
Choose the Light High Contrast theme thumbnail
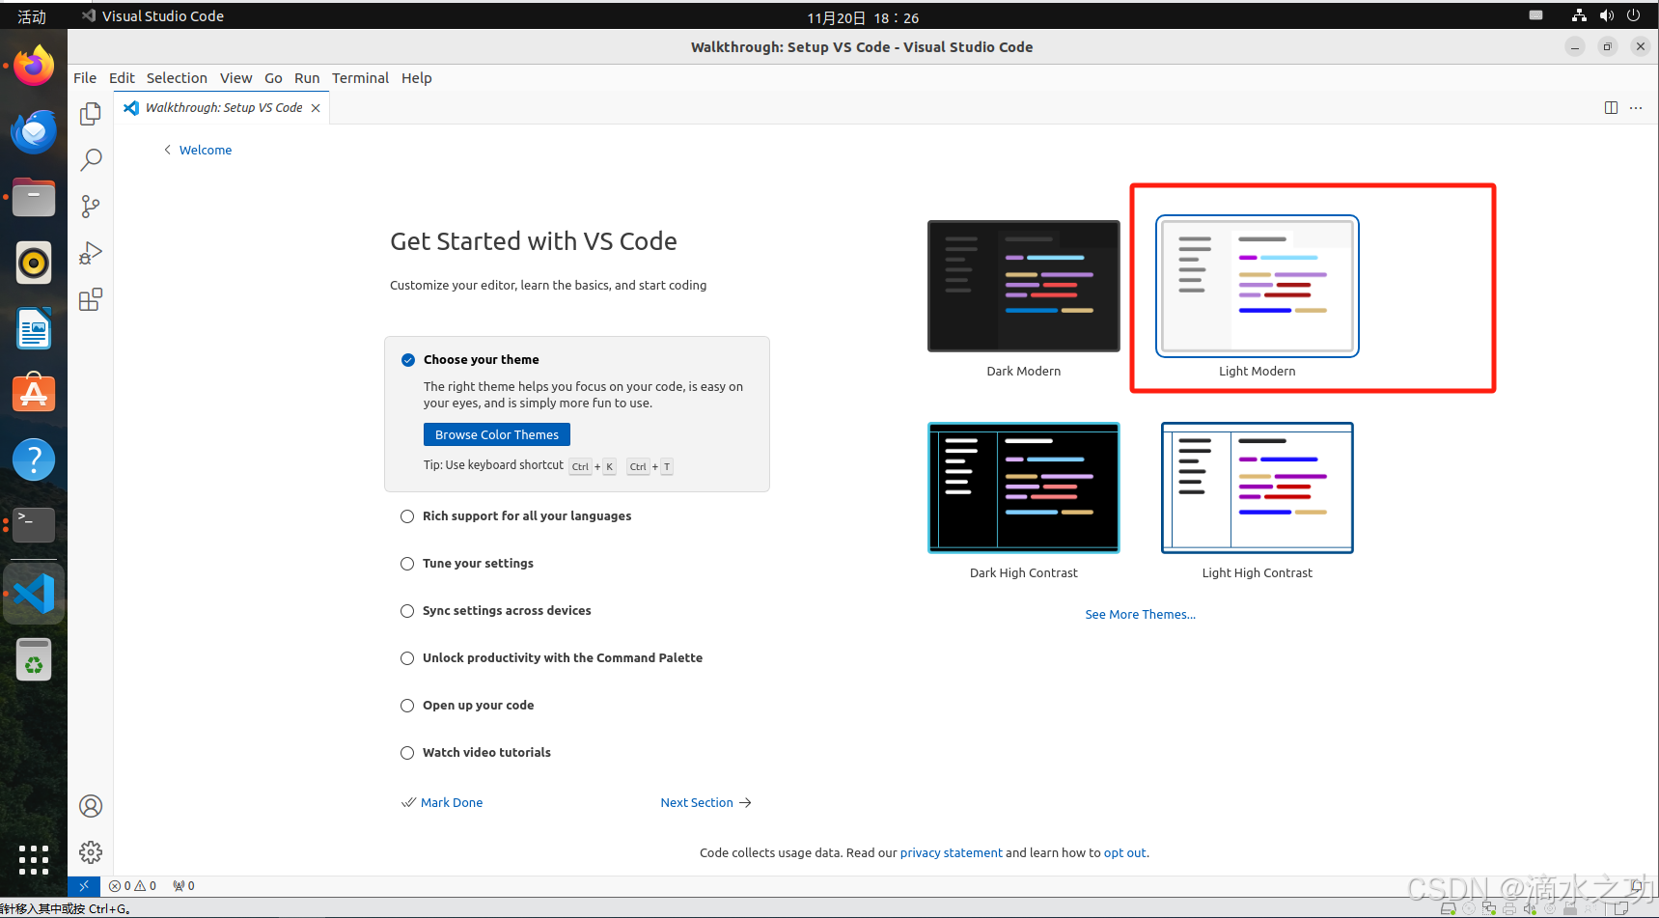(x=1258, y=487)
